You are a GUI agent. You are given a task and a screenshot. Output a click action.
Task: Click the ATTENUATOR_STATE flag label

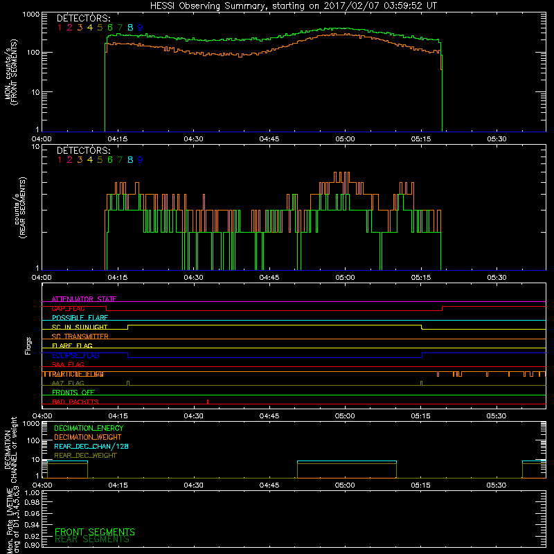coord(84,299)
